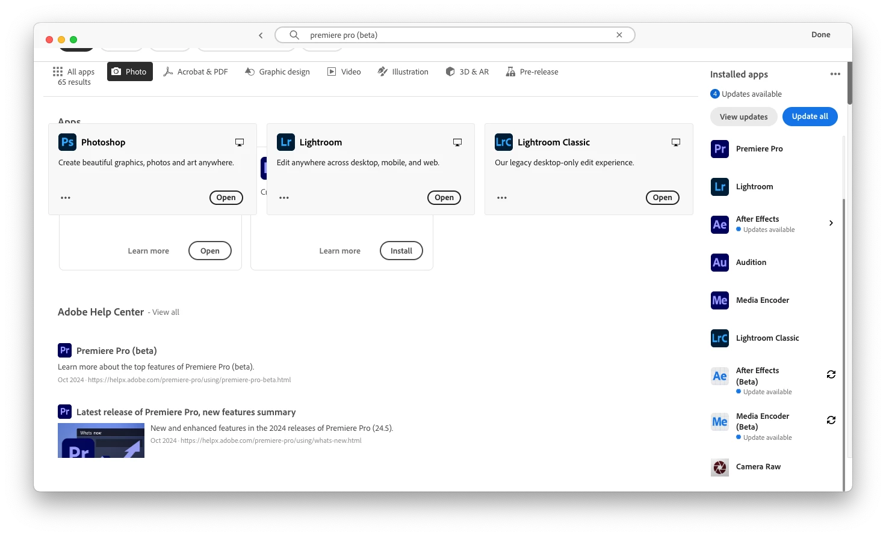Open Lightroom Classic card more options
This screenshot has height=536, width=886.
(502, 198)
